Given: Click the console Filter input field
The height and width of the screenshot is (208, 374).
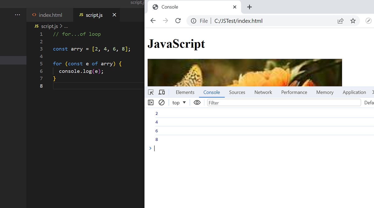Looking at the screenshot, I should 284,102.
